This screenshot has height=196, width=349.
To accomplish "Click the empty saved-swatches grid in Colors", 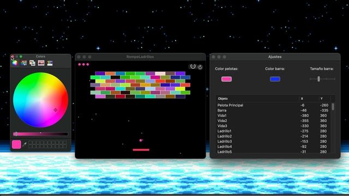I will 47,144.
